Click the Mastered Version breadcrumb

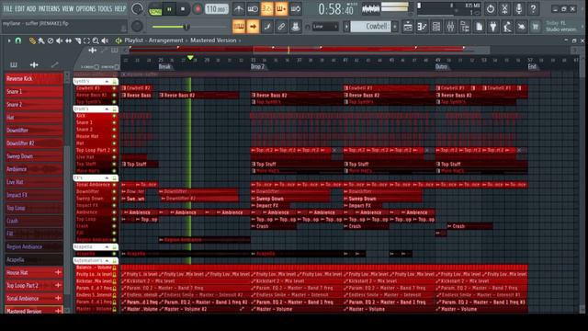[x=213, y=40]
